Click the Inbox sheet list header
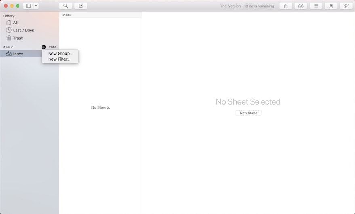Viewport: 355px width, 214px height. click(67, 15)
